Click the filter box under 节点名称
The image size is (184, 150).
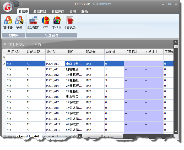(x=16, y=57)
